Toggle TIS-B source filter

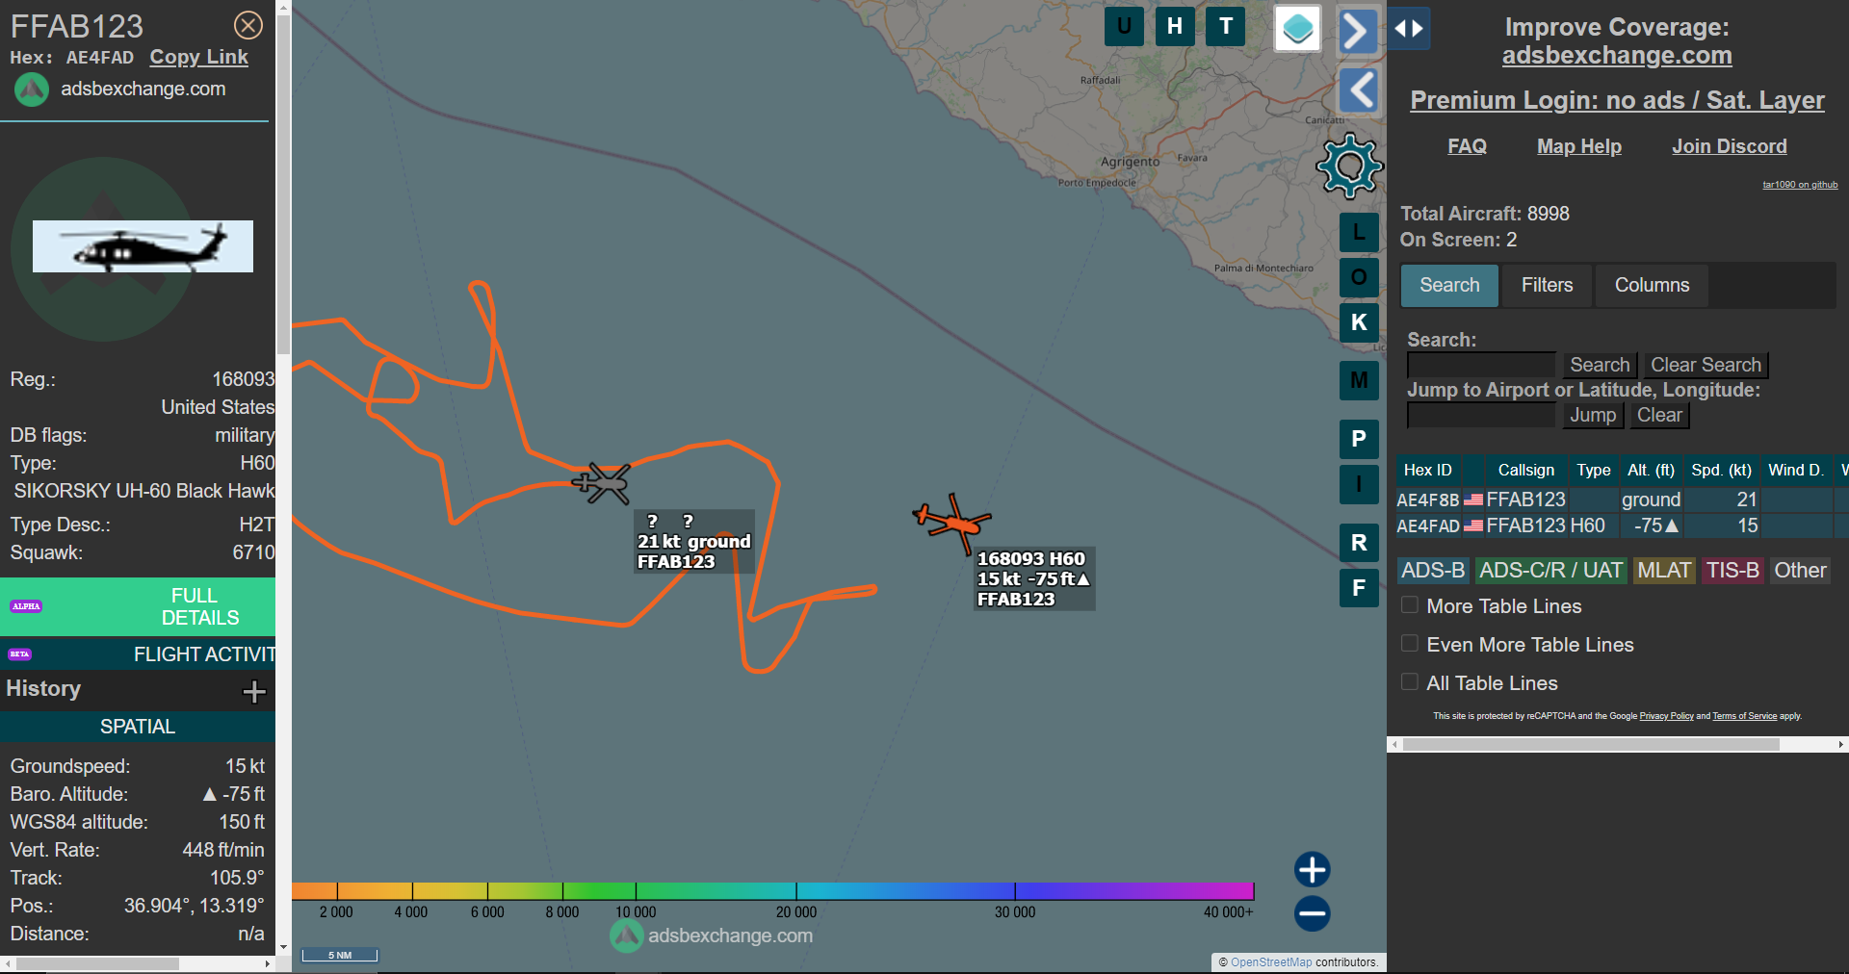[x=1732, y=571]
